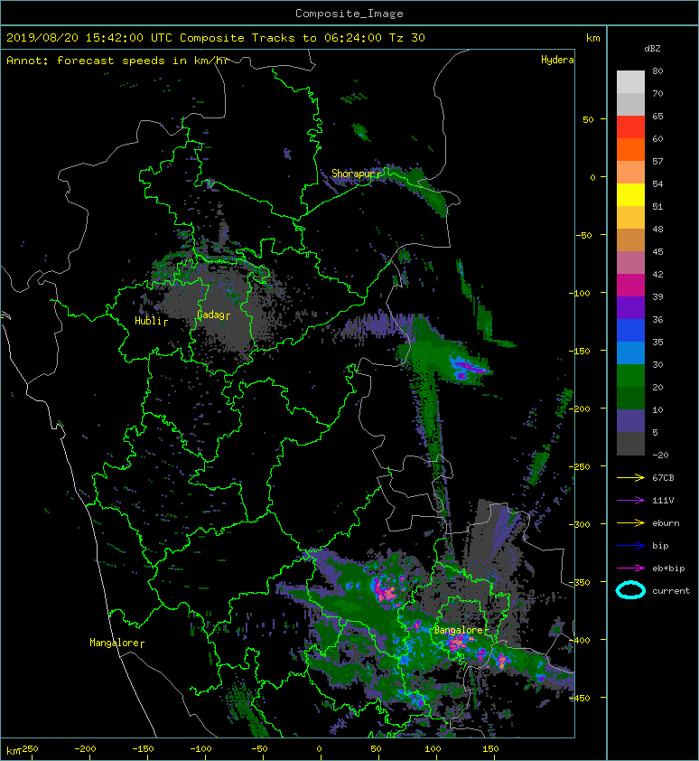Screen dimensions: 699x761
Task: Pick the dark gray swatch above -20
Action: tap(630, 444)
